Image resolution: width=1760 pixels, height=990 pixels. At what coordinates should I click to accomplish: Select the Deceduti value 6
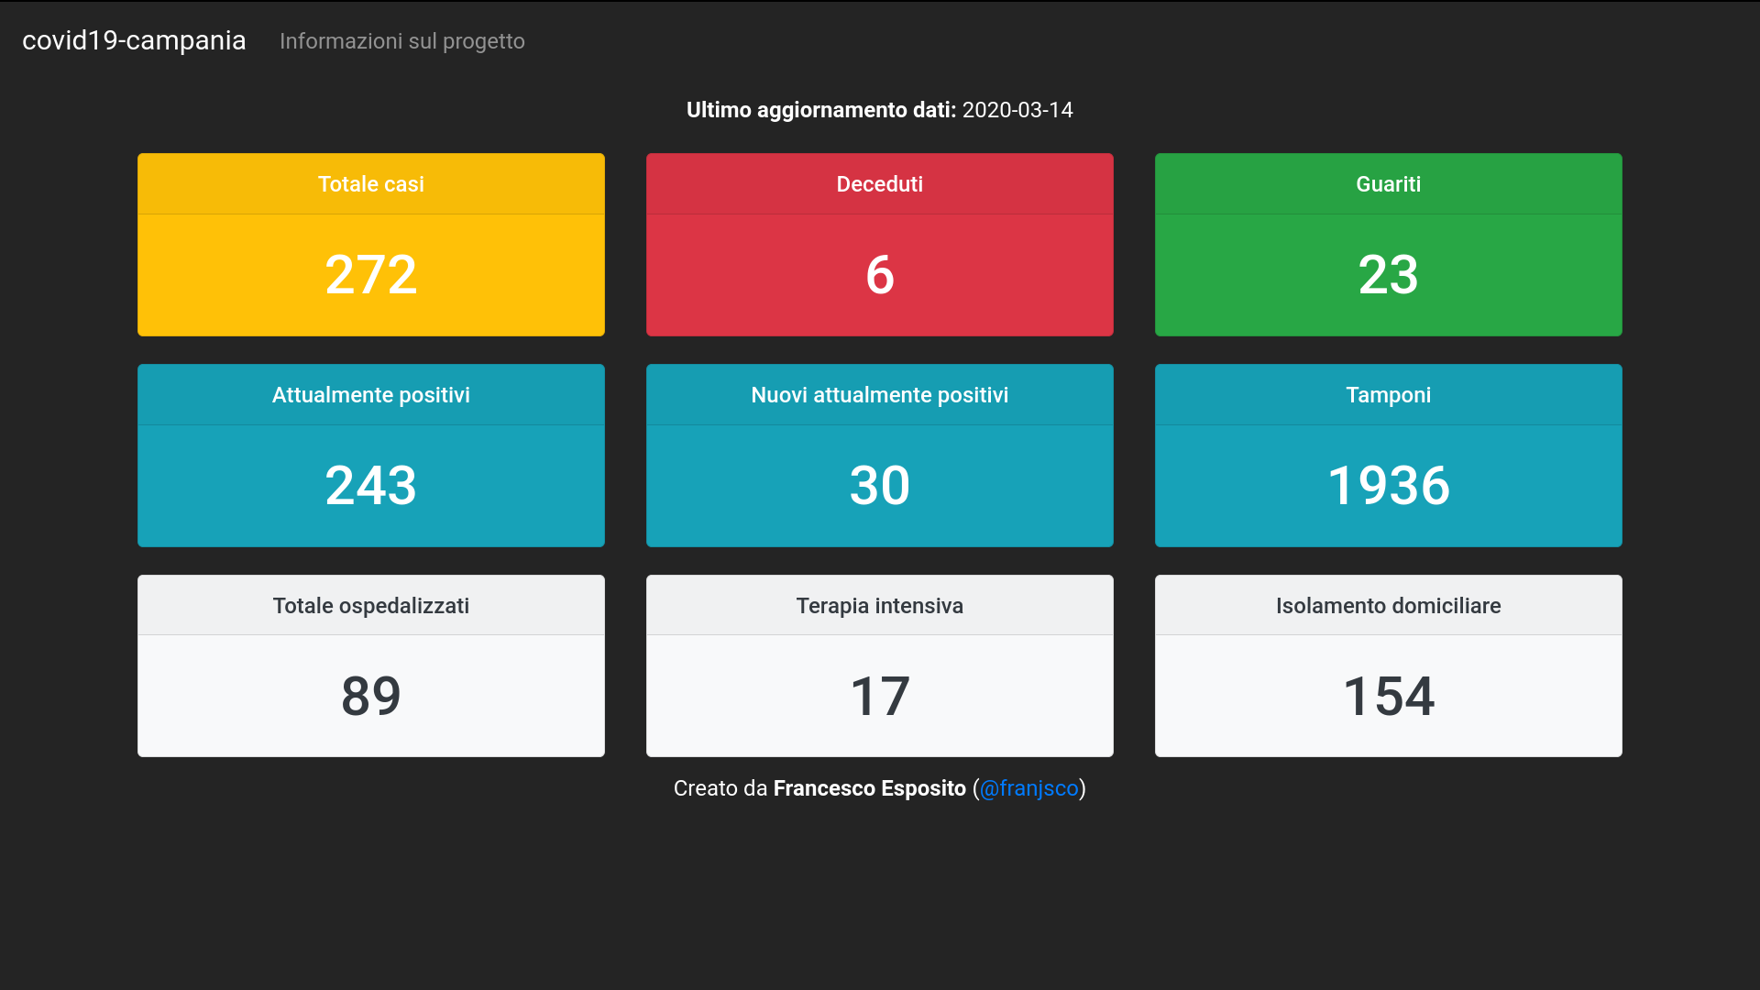(x=880, y=274)
